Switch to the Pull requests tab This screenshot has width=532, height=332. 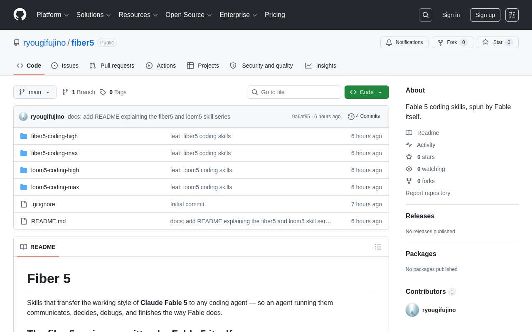pos(112,66)
